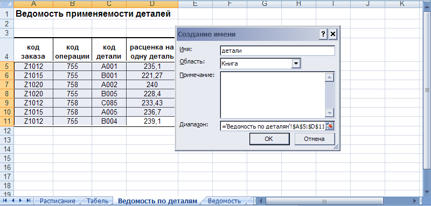Click the range selector icon in Диапазон field
The width and height of the screenshot is (431, 206).
click(329, 126)
